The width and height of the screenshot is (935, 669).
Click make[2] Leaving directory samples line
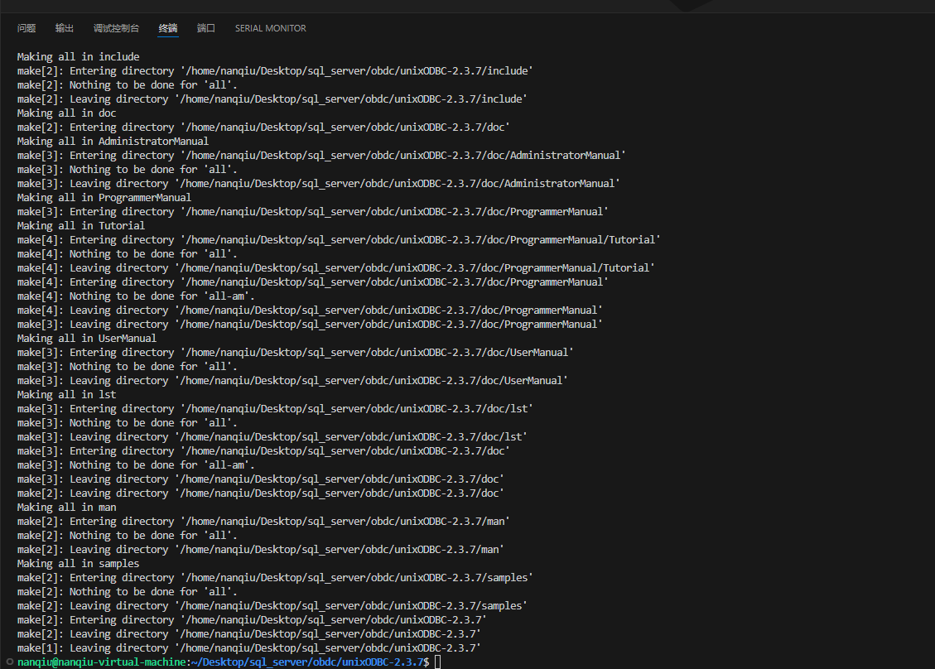272,606
